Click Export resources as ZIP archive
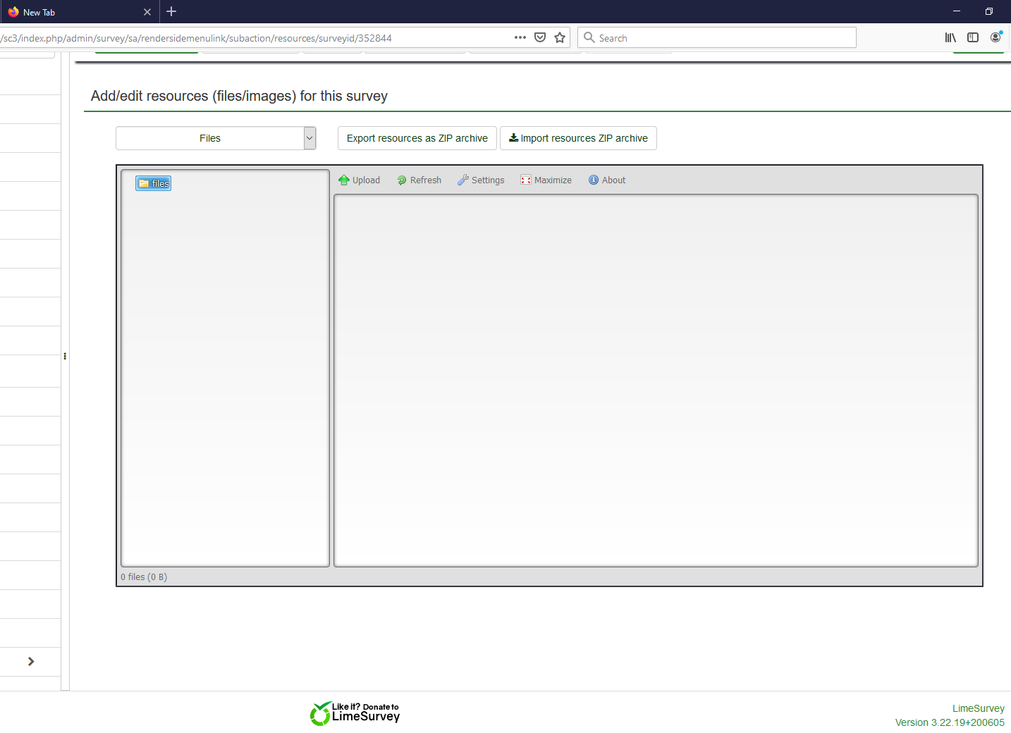 click(417, 138)
